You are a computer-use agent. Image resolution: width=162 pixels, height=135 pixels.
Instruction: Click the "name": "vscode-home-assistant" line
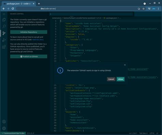(x=84, y=23)
